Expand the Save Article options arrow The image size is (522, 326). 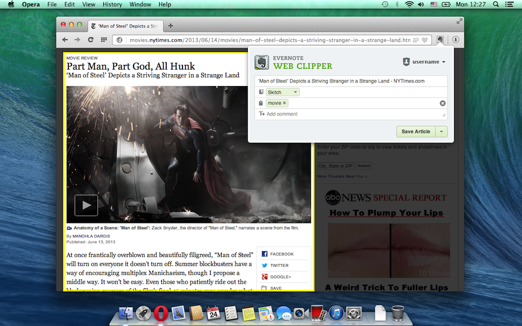(441, 131)
